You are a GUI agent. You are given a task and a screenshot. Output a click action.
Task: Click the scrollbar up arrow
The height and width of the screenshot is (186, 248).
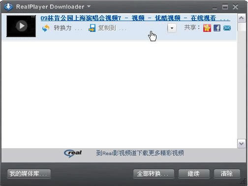[x=241, y=18]
